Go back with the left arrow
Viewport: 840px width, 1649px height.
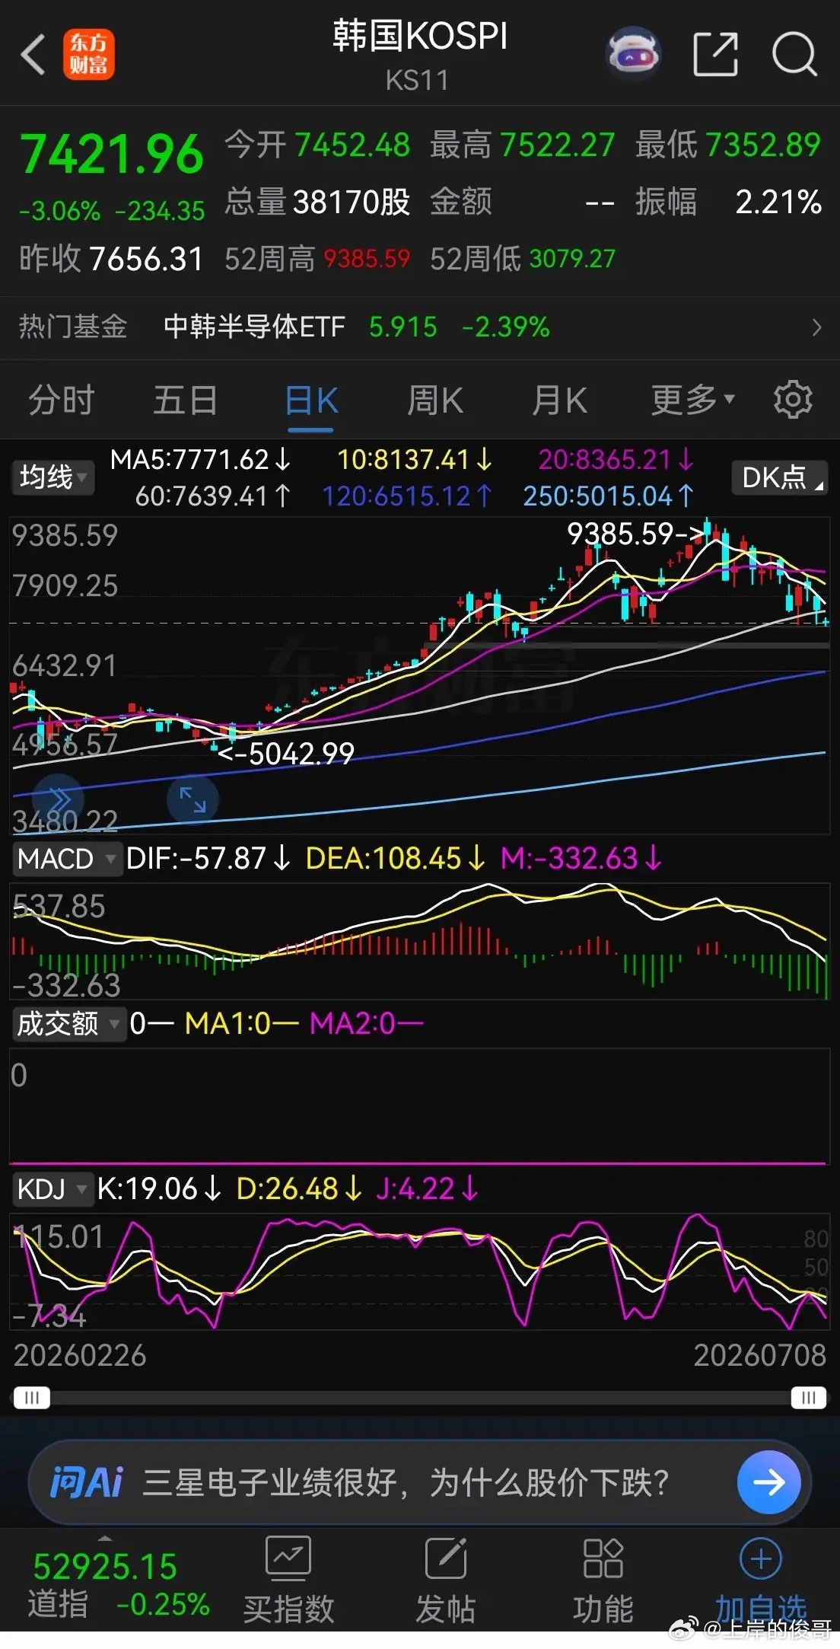33,55
